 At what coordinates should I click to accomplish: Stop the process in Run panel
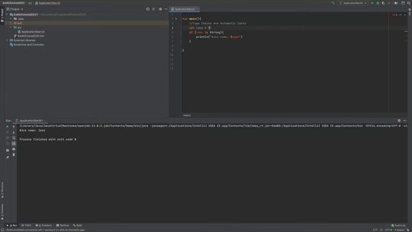[7, 132]
